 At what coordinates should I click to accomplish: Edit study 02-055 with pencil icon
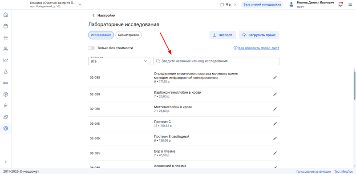(x=275, y=78)
